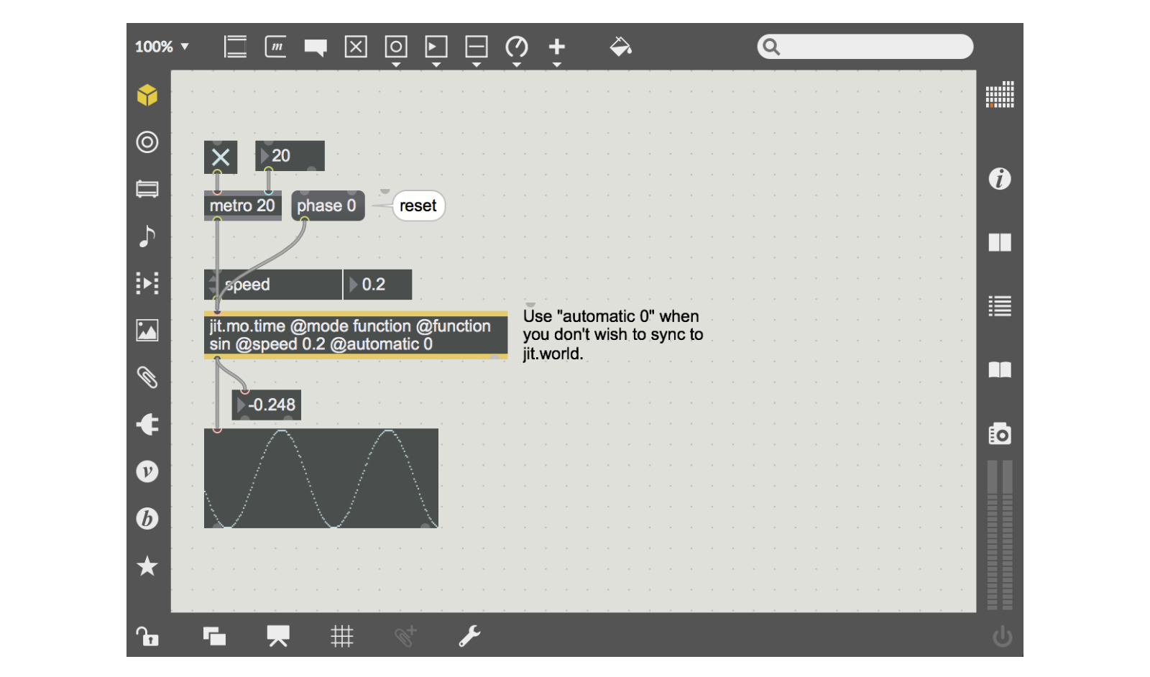Expand button object variants arrow

coord(396,65)
